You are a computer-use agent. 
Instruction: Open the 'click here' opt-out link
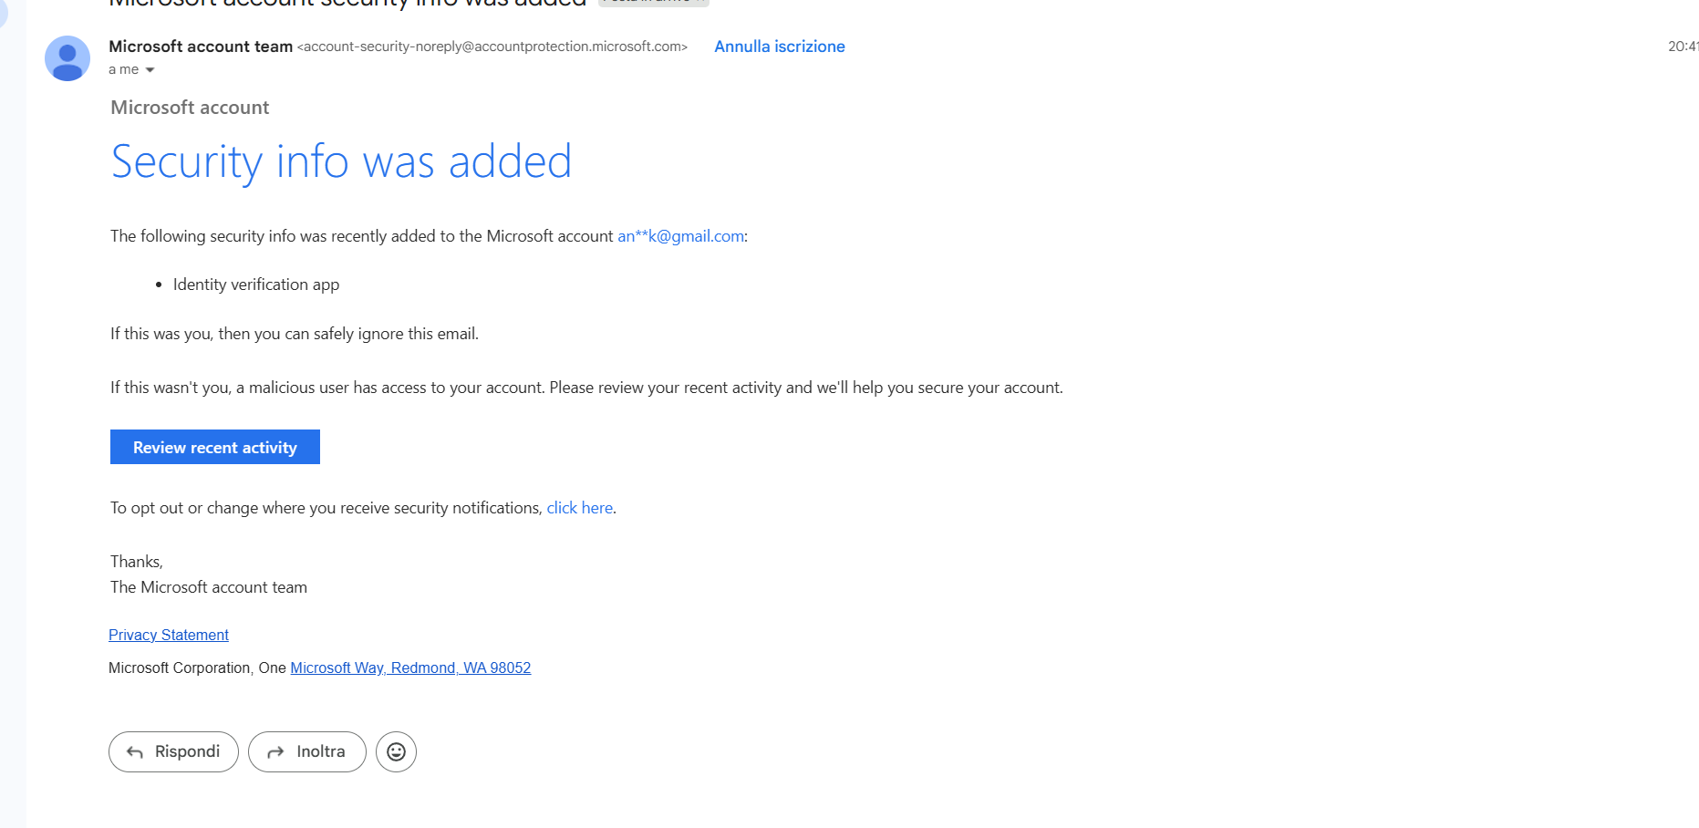pos(580,508)
